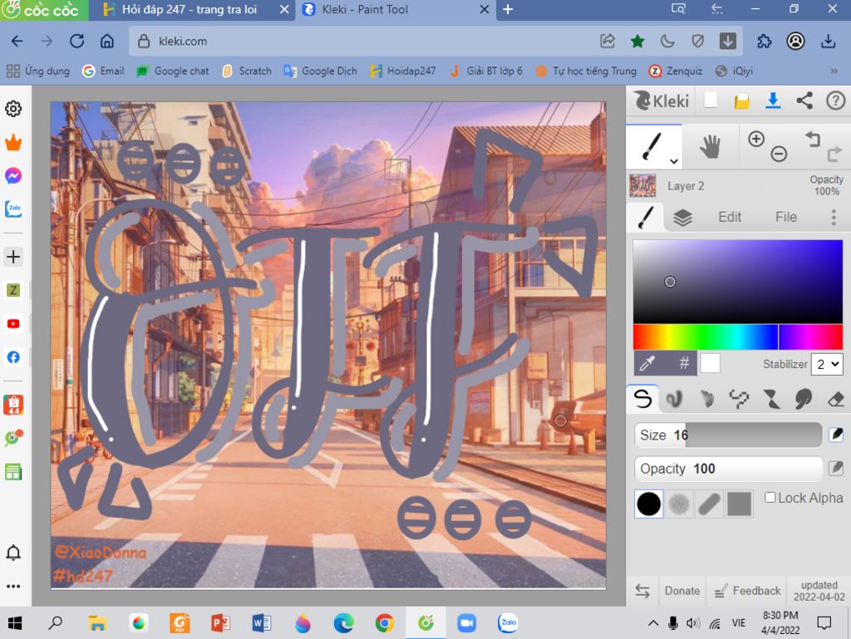
Task: Choose the calligraphy slanted brush tip
Action: pos(710,504)
